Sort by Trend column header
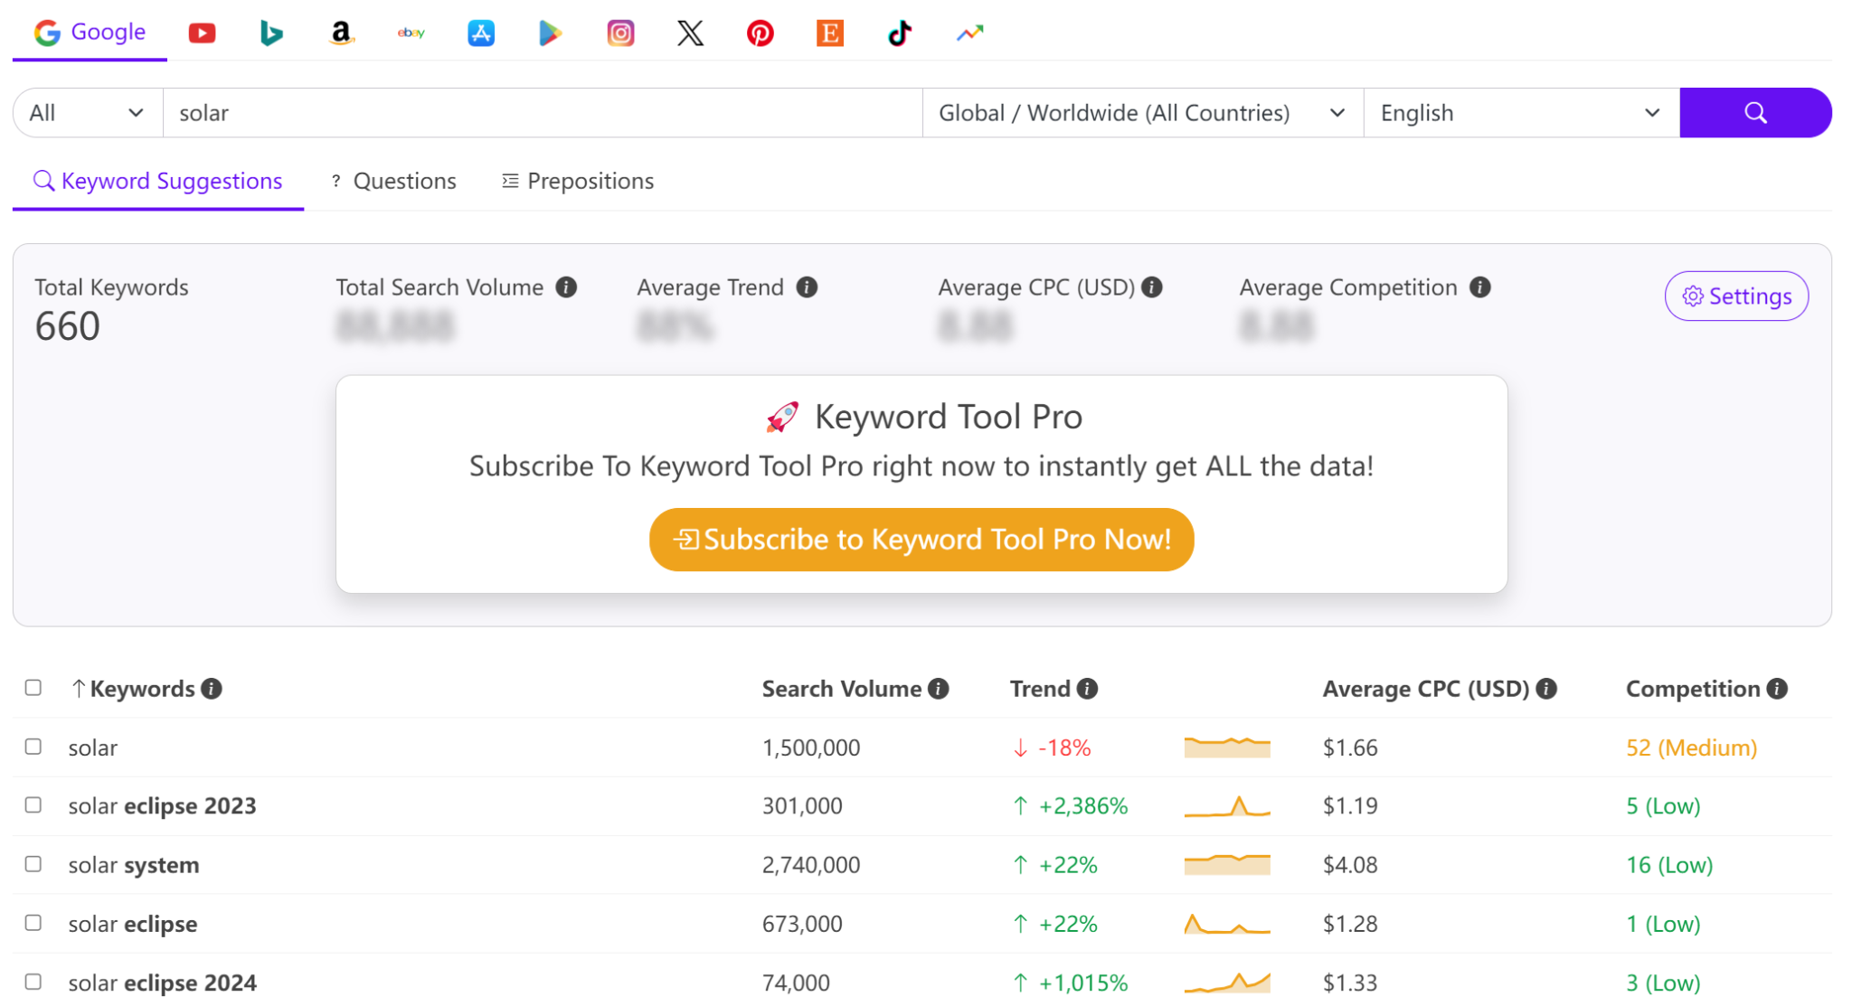 (x=1040, y=689)
